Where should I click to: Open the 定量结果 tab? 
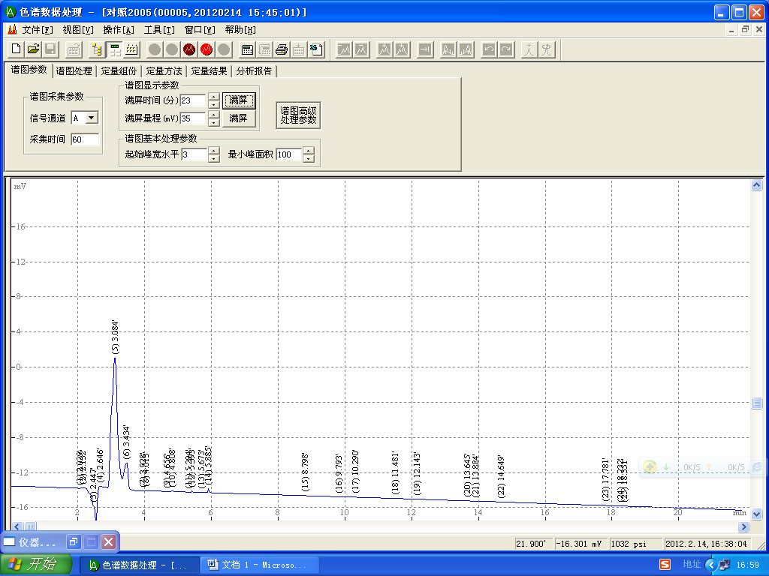click(209, 71)
